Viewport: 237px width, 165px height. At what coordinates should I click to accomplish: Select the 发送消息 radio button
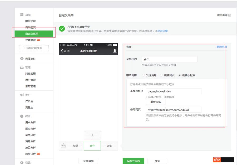click(x=144, y=75)
